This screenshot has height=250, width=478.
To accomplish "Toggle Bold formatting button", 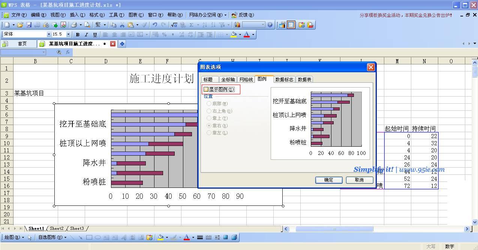I will click(78, 34).
